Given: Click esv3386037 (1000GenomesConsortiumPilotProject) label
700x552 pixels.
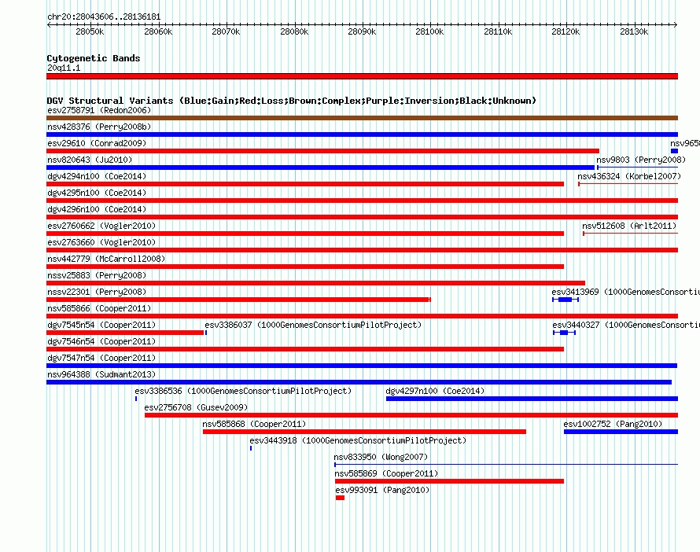Looking at the screenshot, I should [x=313, y=325].
